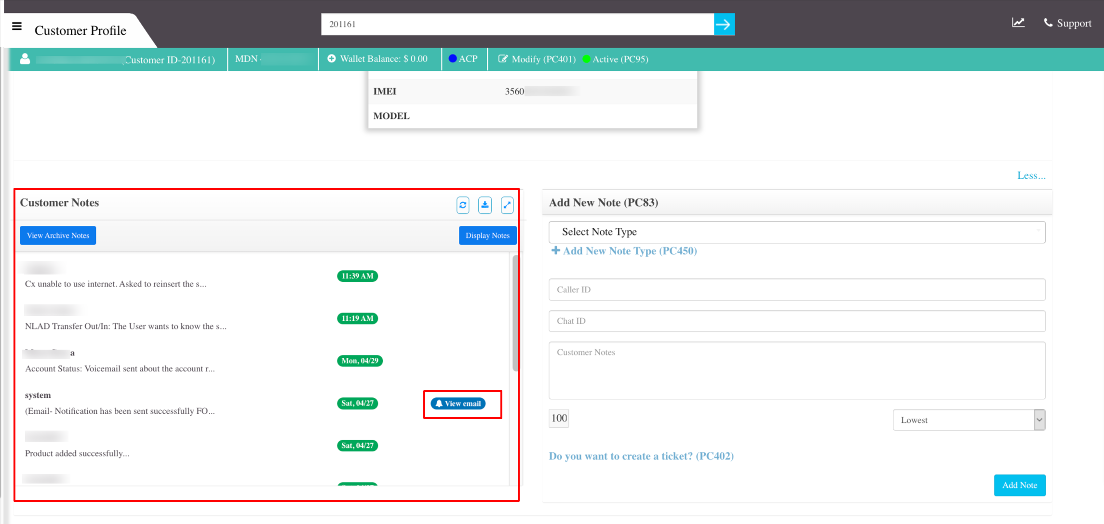Collapse details with the Less link
1104x524 pixels.
point(1031,175)
